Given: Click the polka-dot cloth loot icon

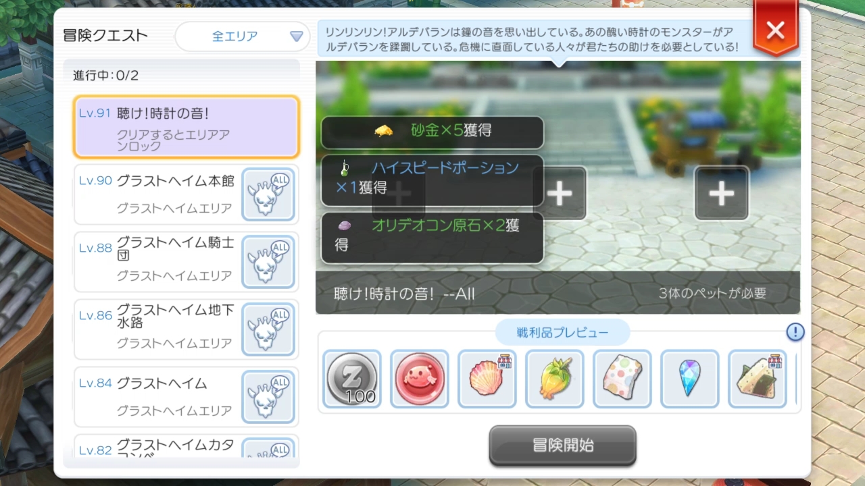Looking at the screenshot, I should pyautogui.click(x=622, y=379).
